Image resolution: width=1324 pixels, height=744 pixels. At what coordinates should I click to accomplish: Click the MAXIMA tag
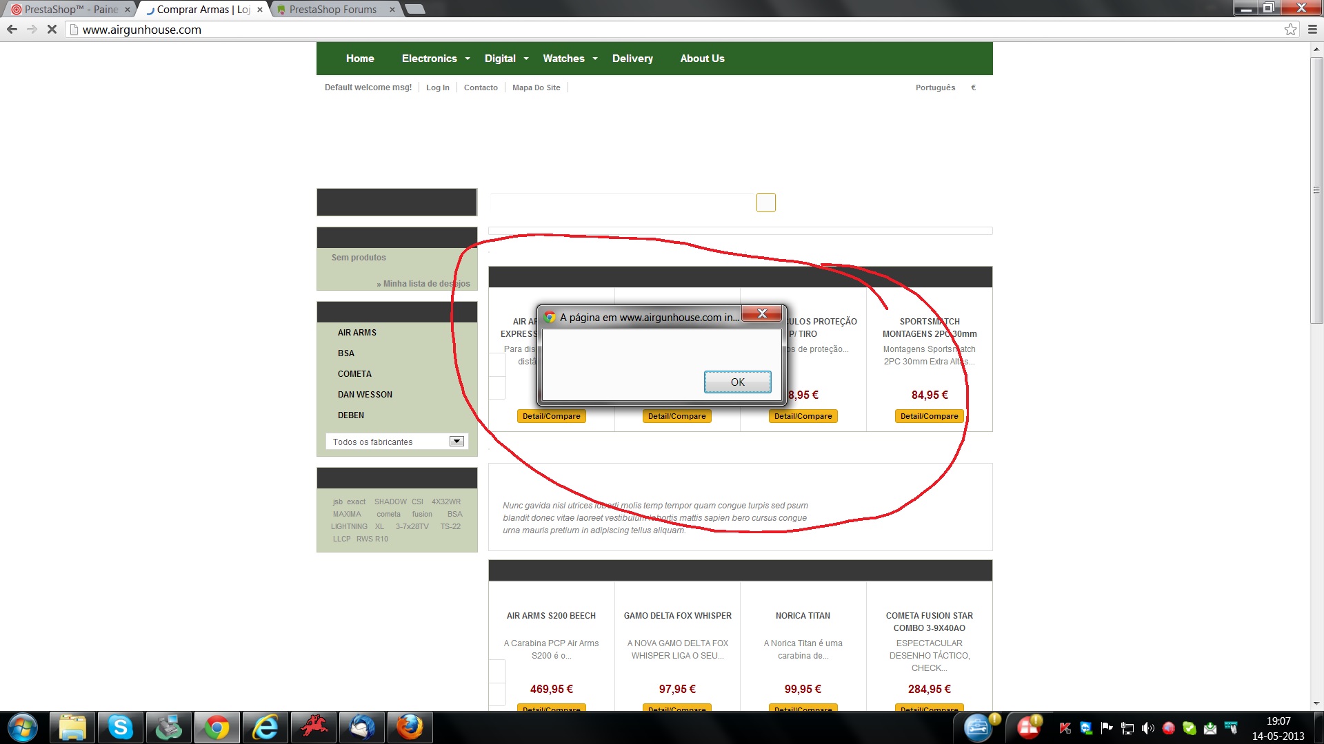(347, 514)
